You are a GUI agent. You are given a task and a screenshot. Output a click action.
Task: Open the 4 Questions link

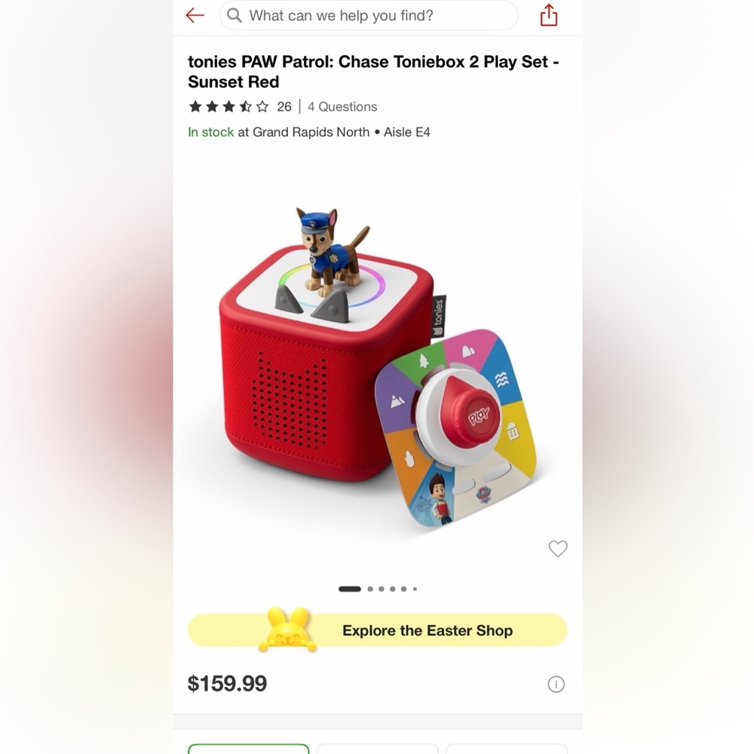(x=342, y=107)
